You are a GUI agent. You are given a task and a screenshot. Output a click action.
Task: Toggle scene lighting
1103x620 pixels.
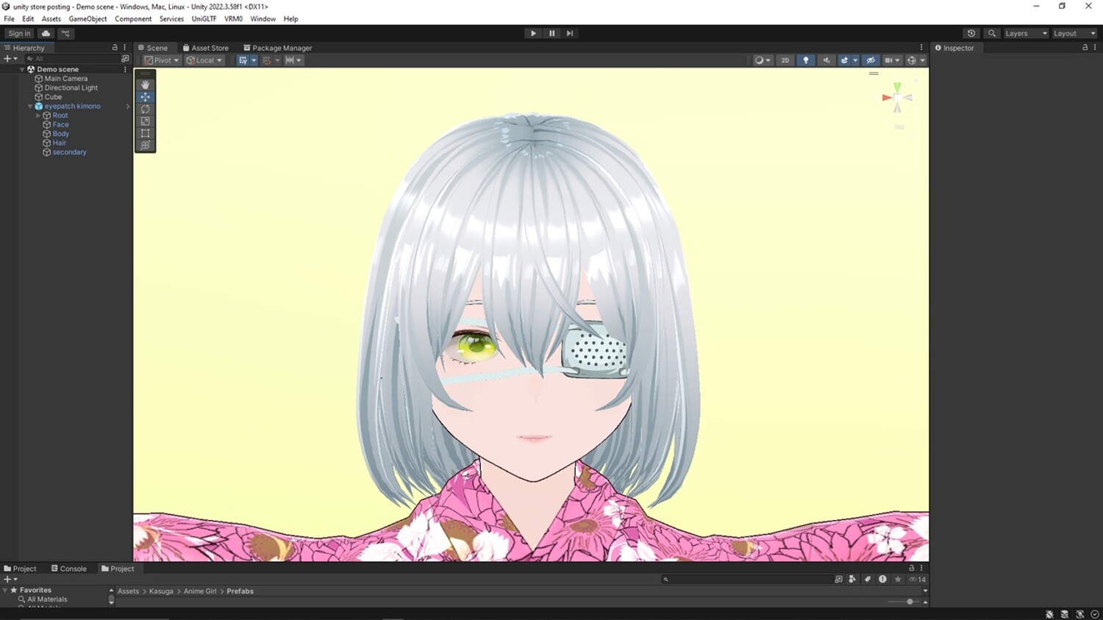(806, 60)
